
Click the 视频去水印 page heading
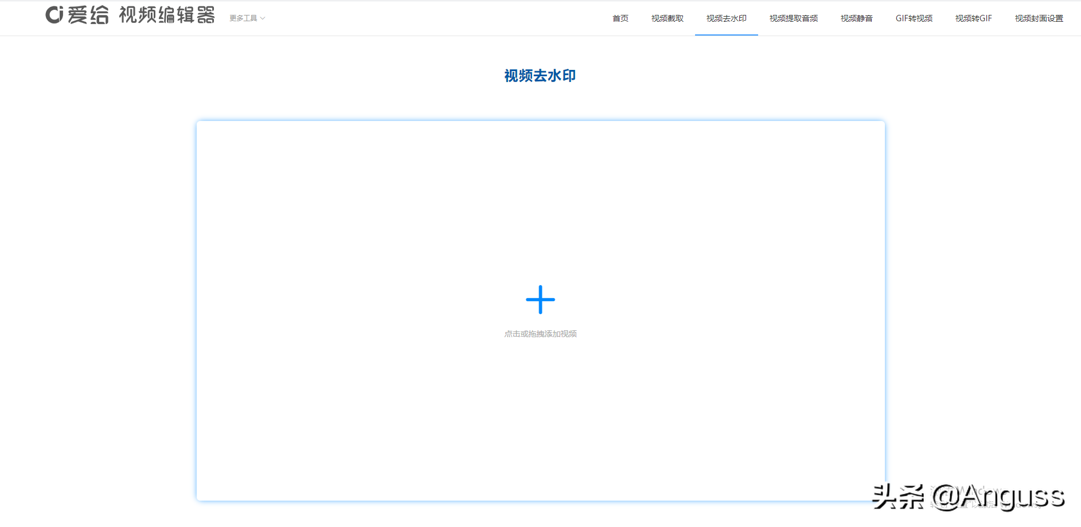[540, 76]
